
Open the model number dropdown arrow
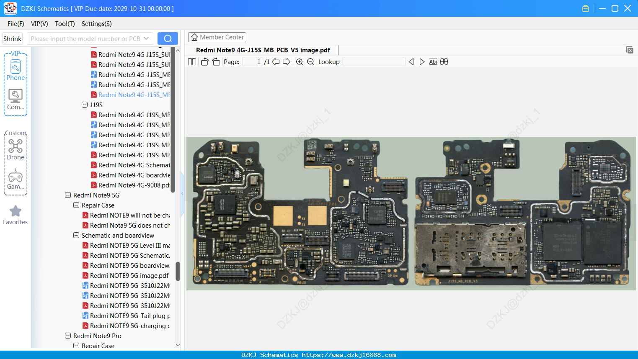coord(146,38)
